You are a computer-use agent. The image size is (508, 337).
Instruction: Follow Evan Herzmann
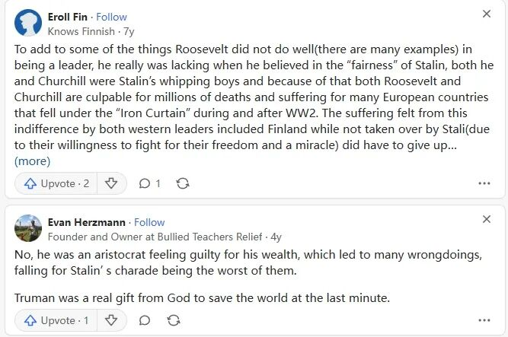(149, 222)
